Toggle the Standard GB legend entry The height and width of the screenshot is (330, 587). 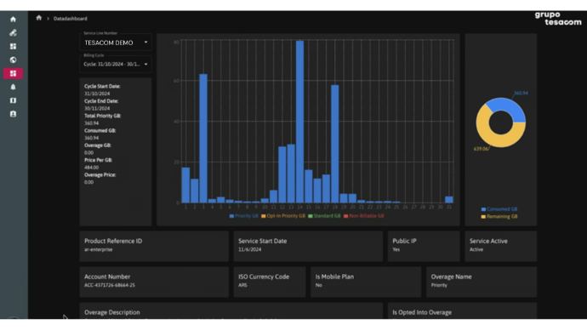coord(324,216)
